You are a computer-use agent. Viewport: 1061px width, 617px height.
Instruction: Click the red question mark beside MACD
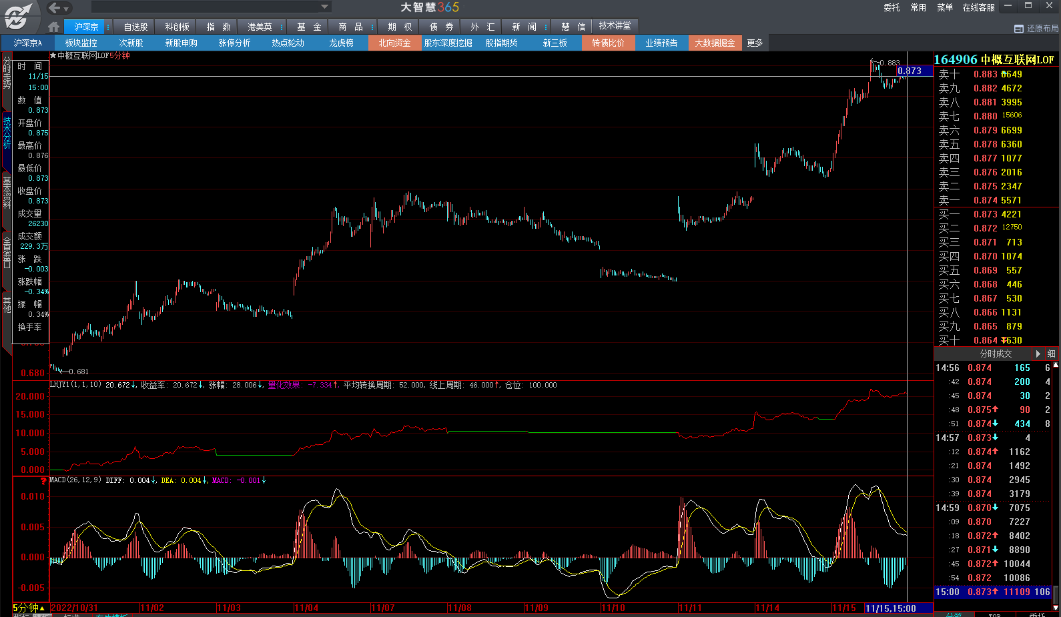coord(44,480)
